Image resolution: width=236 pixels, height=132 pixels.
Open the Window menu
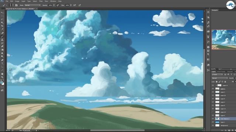[53, 1]
